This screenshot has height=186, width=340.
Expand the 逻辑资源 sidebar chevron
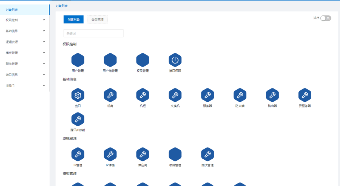click(44, 42)
